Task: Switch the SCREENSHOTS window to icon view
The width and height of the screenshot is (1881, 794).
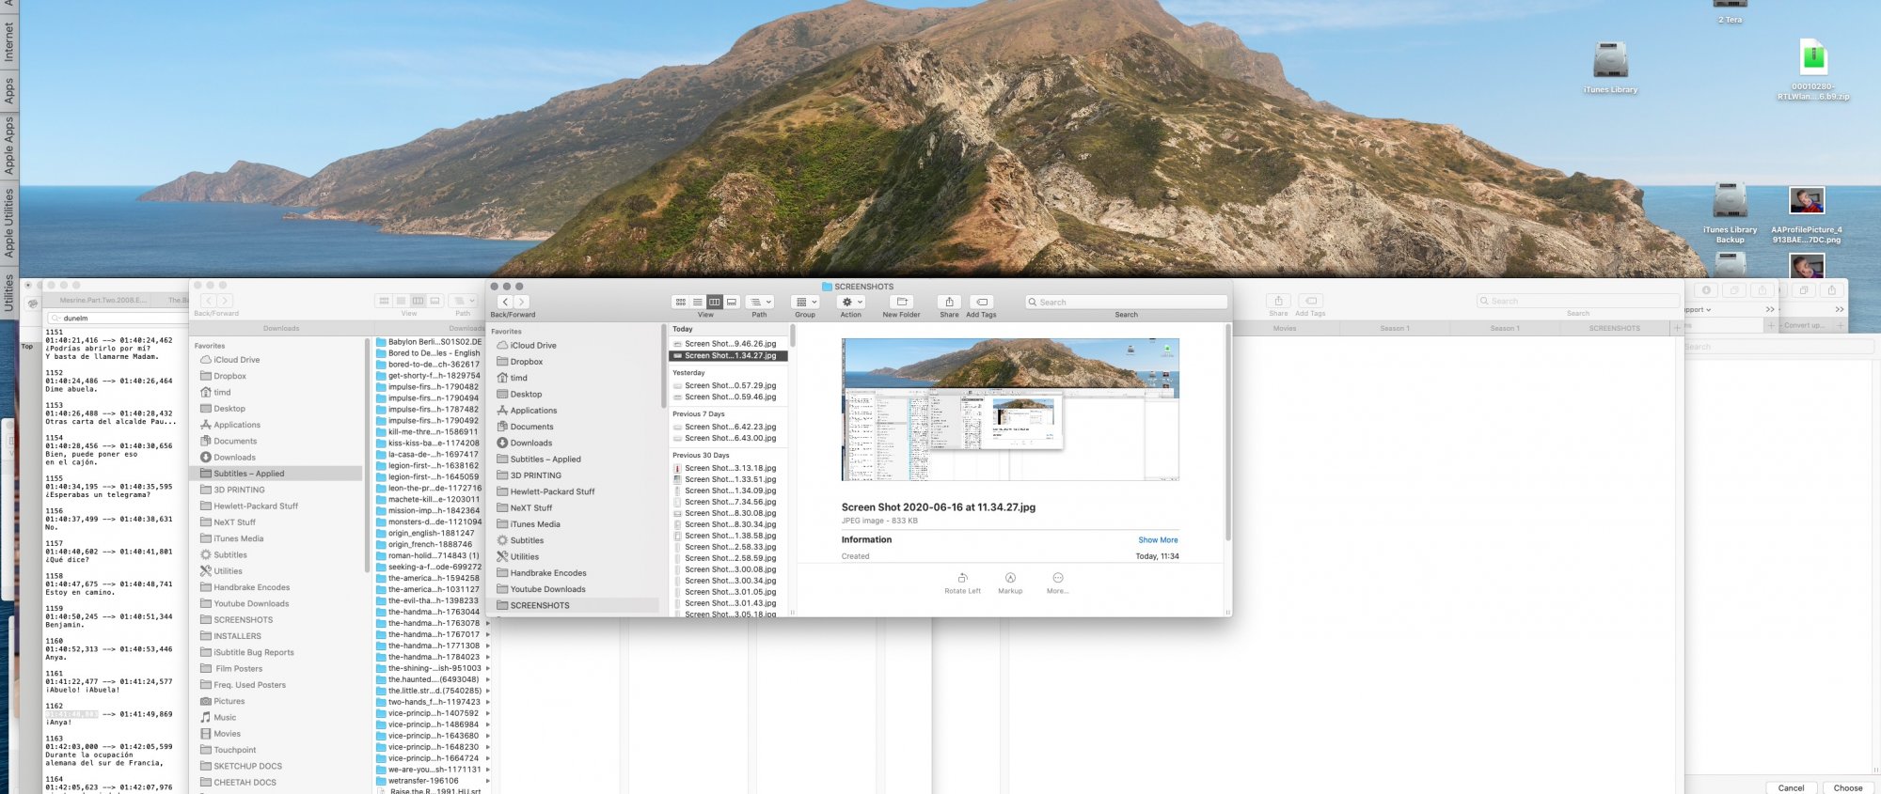Action: [x=680, y=302]
